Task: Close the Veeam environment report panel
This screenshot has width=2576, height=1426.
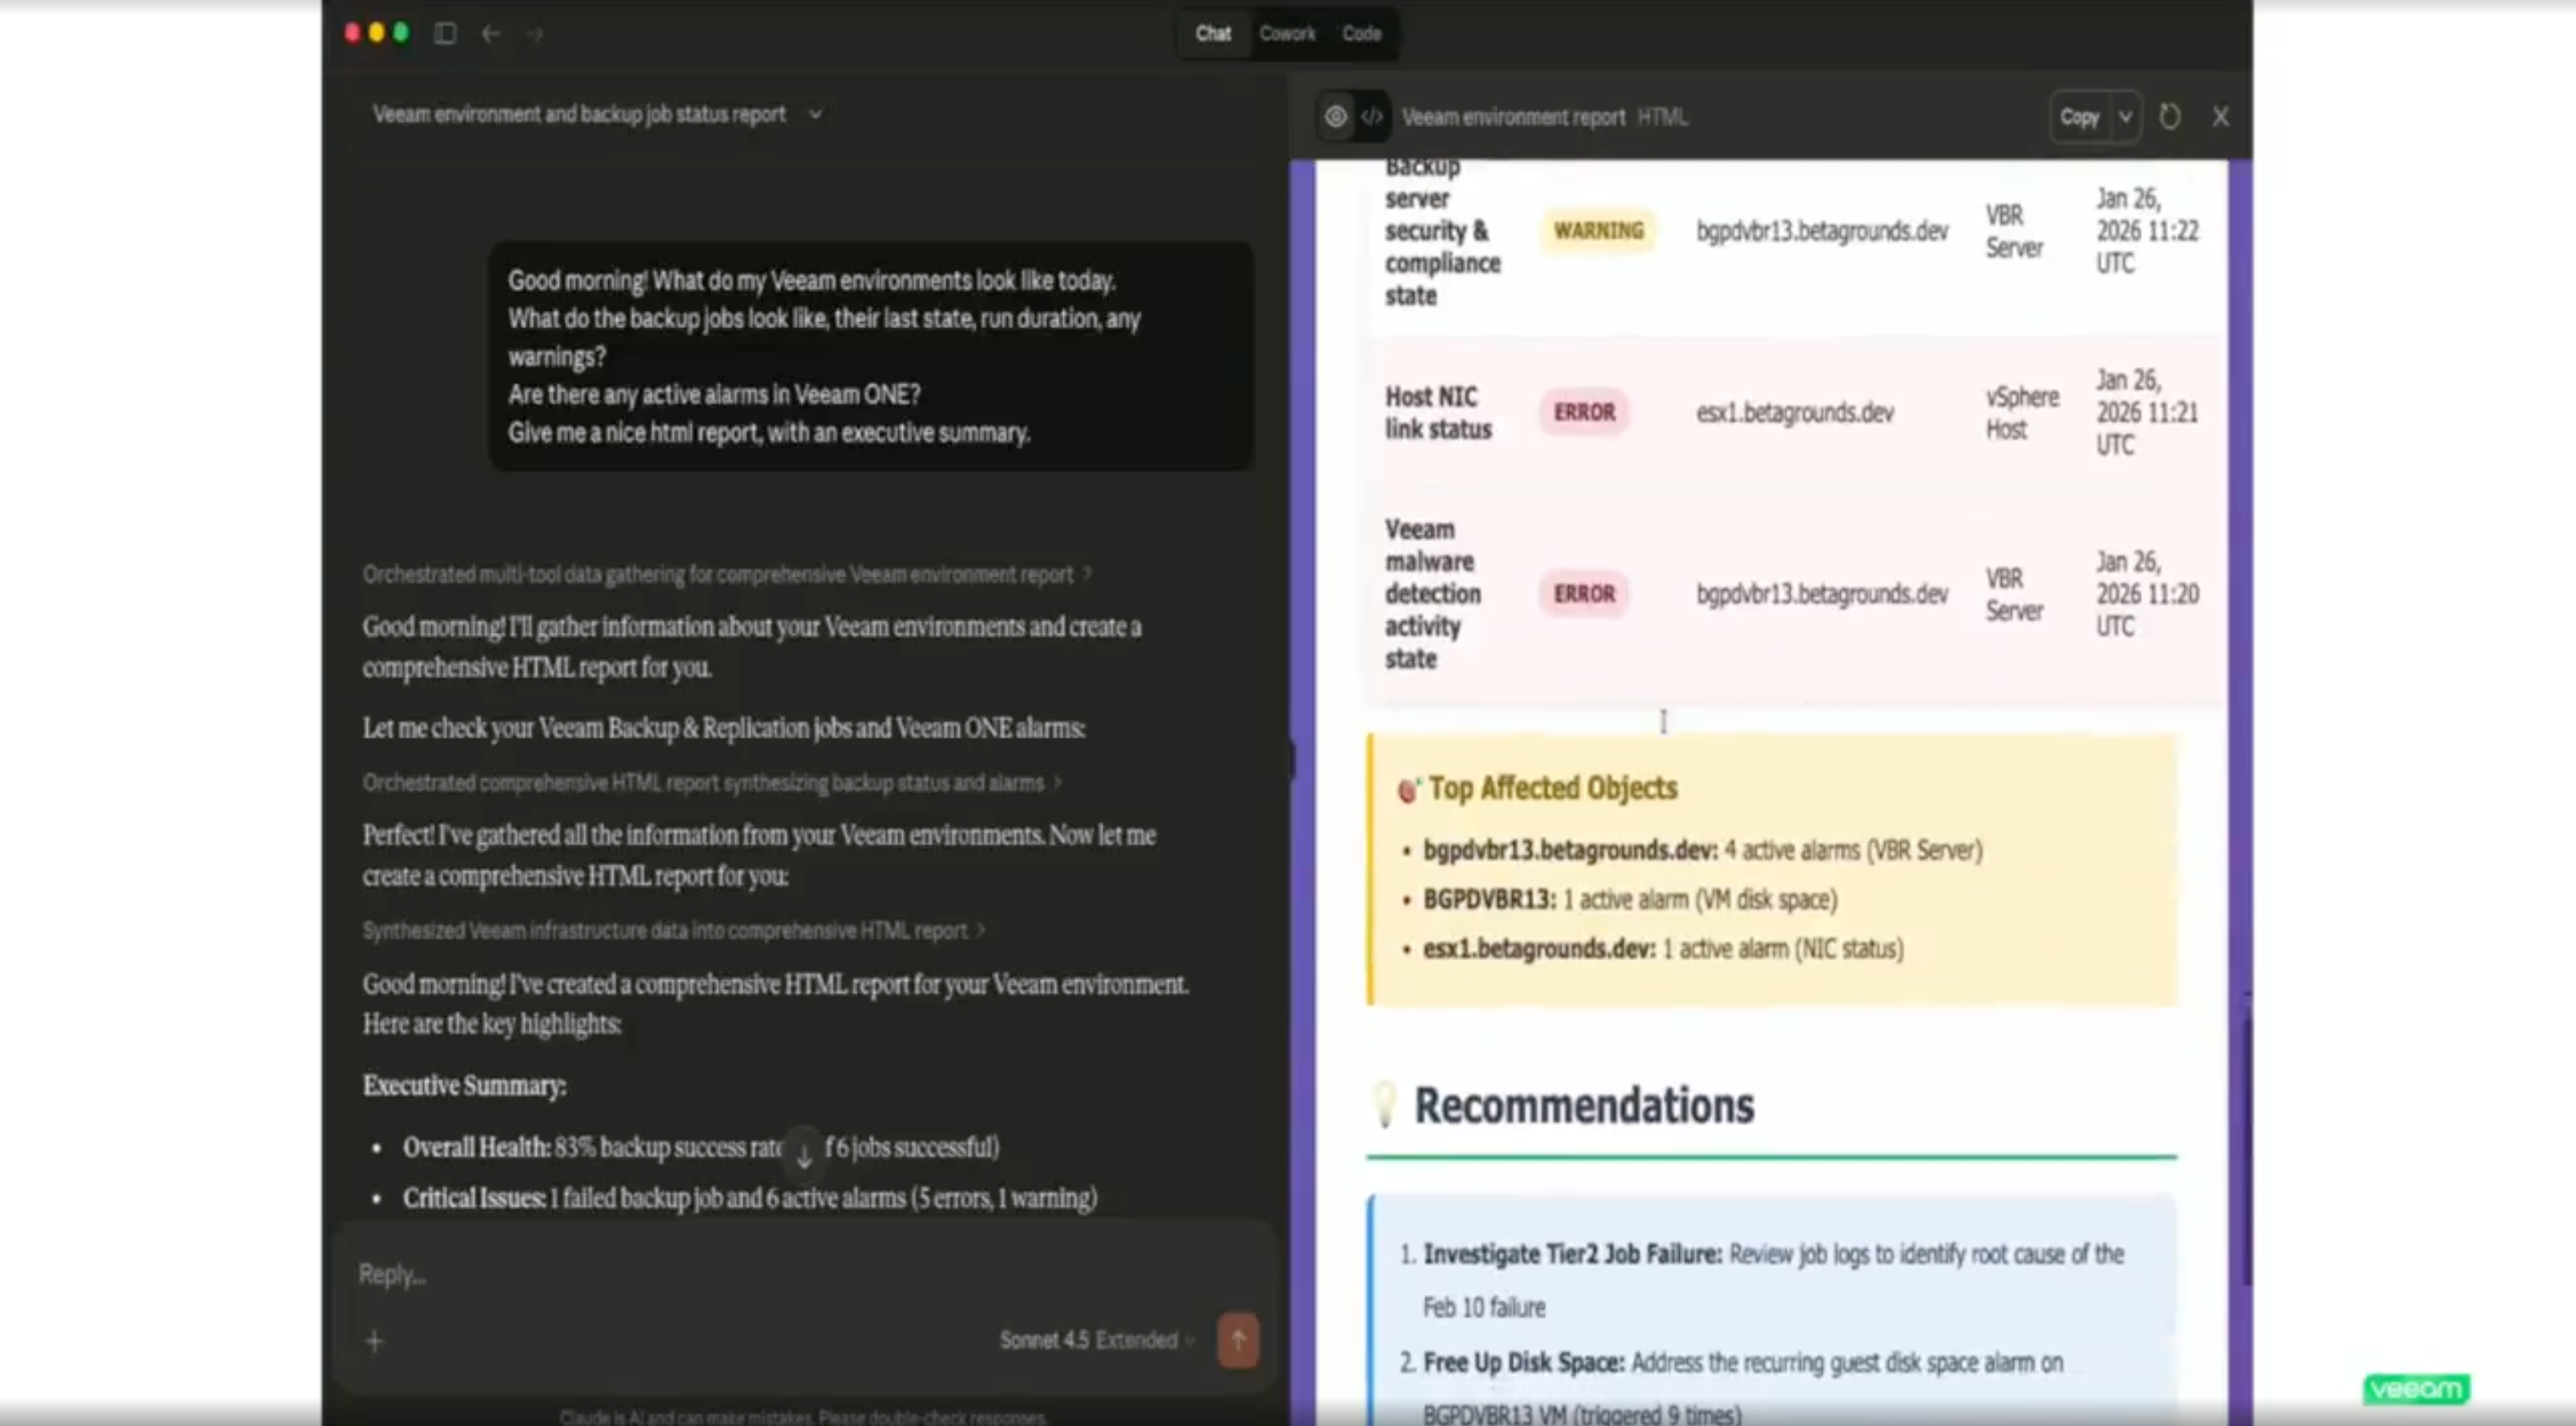Action: click(x=2220, y=117)
